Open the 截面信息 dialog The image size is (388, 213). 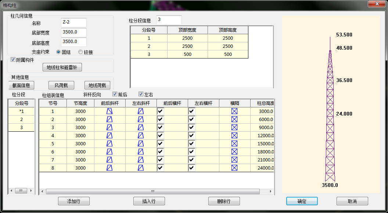point(21,85)
